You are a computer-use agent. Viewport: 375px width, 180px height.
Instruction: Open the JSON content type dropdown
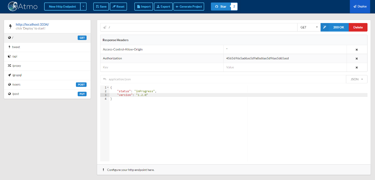click(357, 79)
